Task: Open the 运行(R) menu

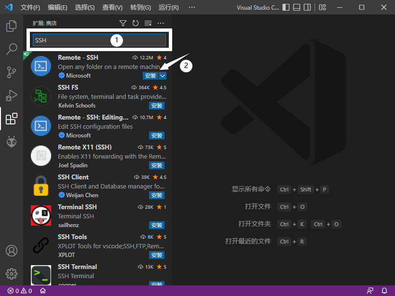Action: click(168, 7)
